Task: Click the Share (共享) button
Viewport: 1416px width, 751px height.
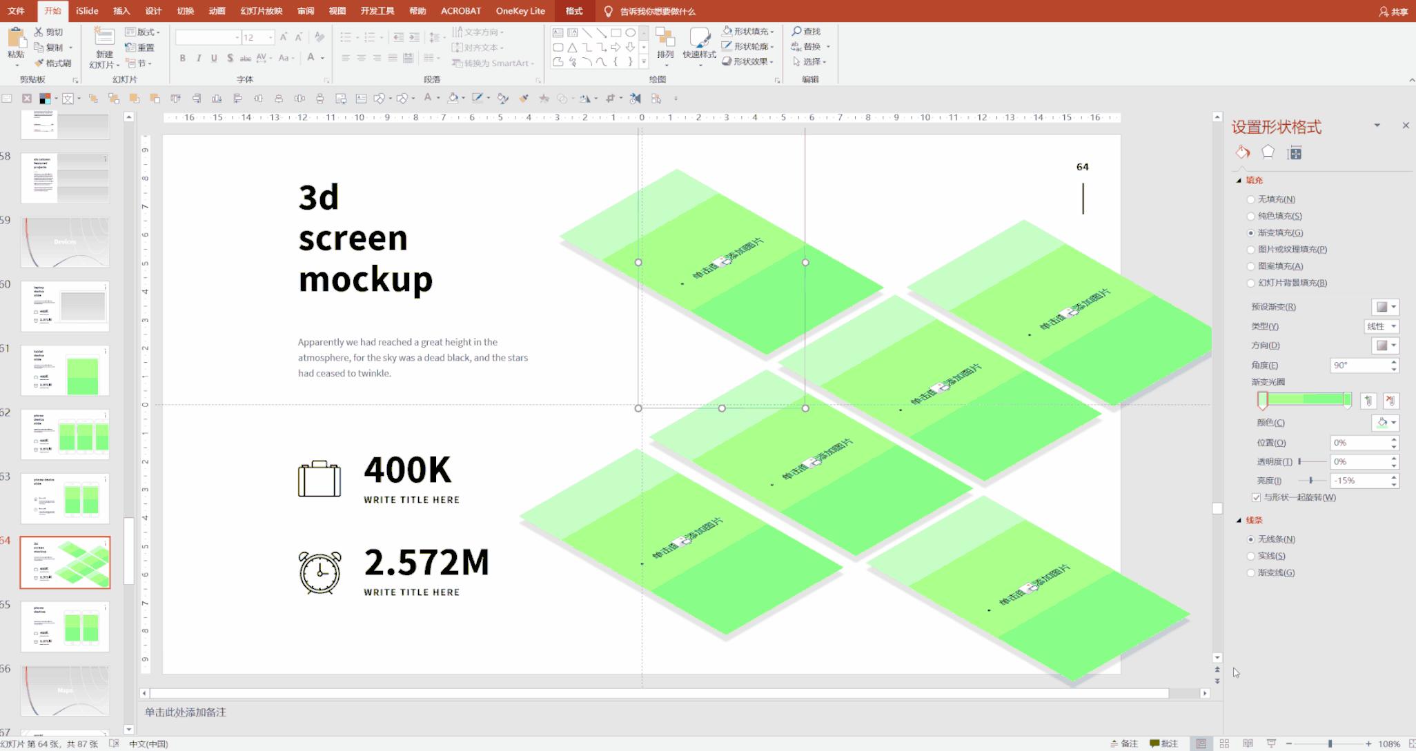Action: 1393,11
